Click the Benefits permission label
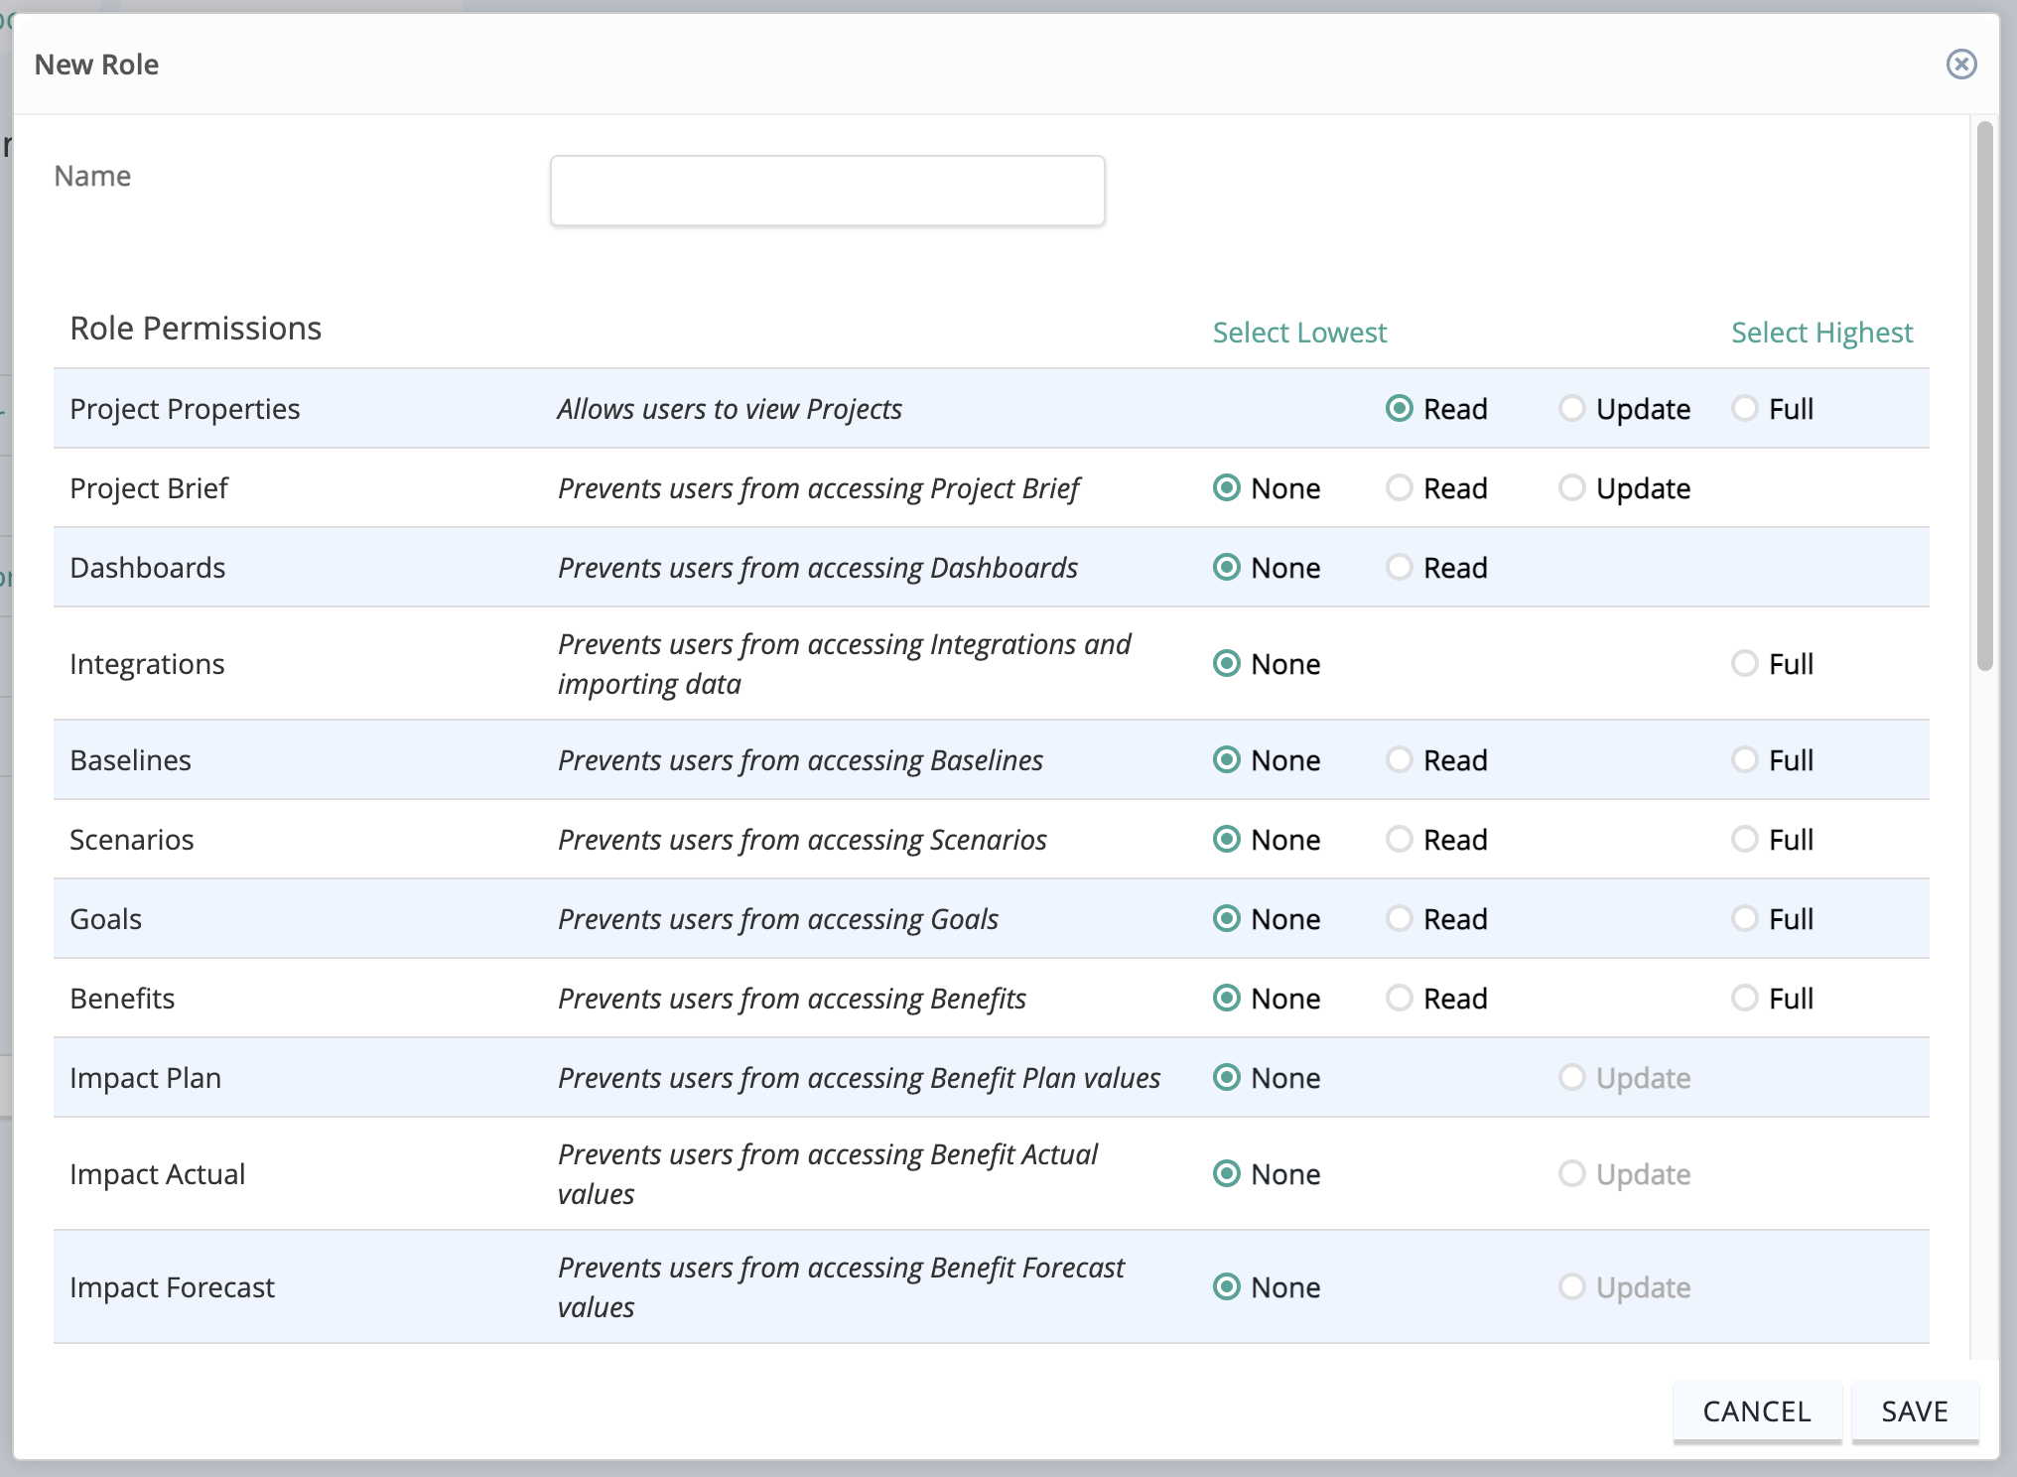 pos(122,999)
